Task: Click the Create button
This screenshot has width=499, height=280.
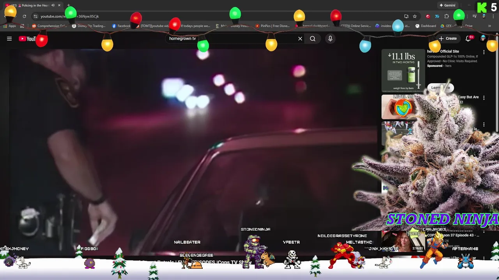Action: (448, 38)
